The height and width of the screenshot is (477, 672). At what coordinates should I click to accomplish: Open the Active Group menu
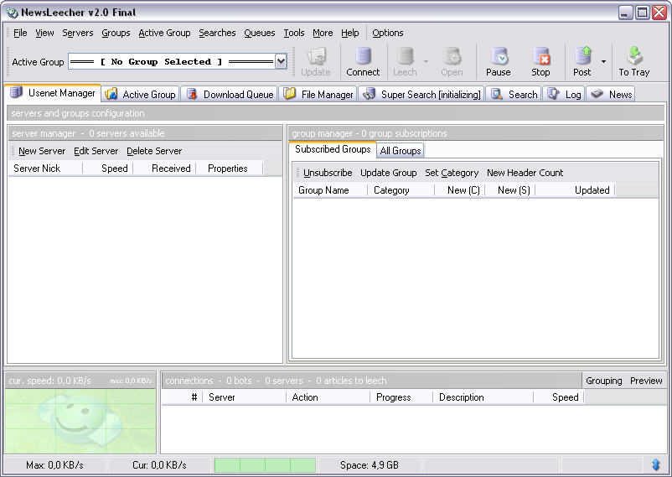click(x=164, y=33)
